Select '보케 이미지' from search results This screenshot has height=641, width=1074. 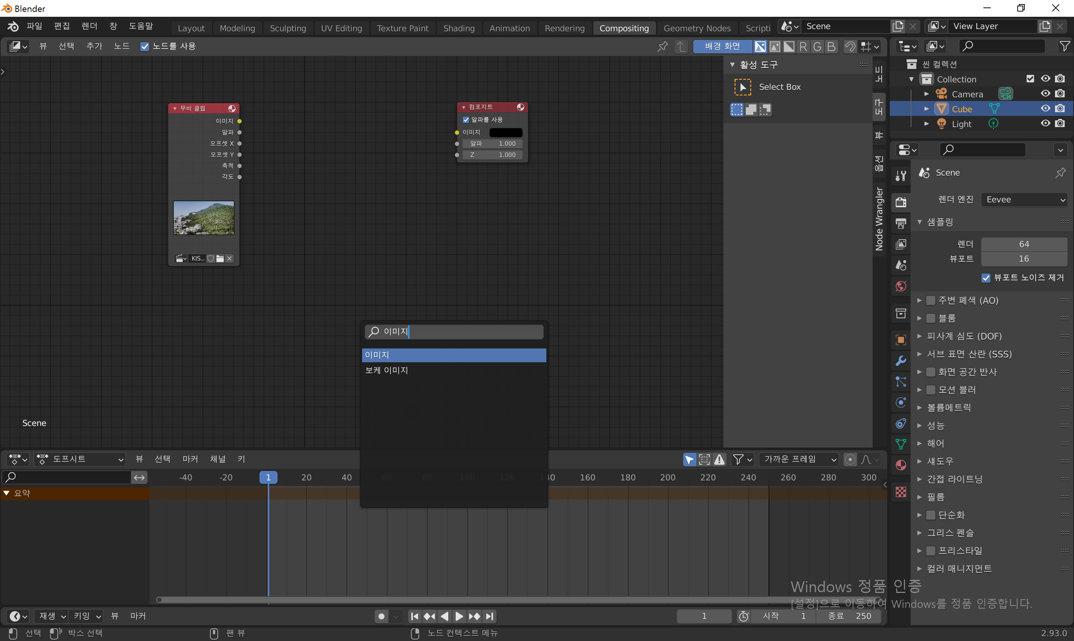click(386, 370)
